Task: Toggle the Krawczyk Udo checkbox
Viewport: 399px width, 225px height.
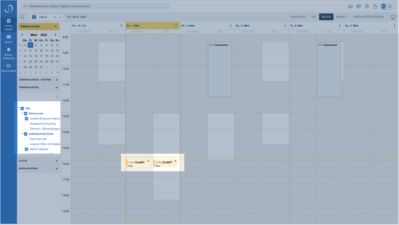Action: click(26, 139)
